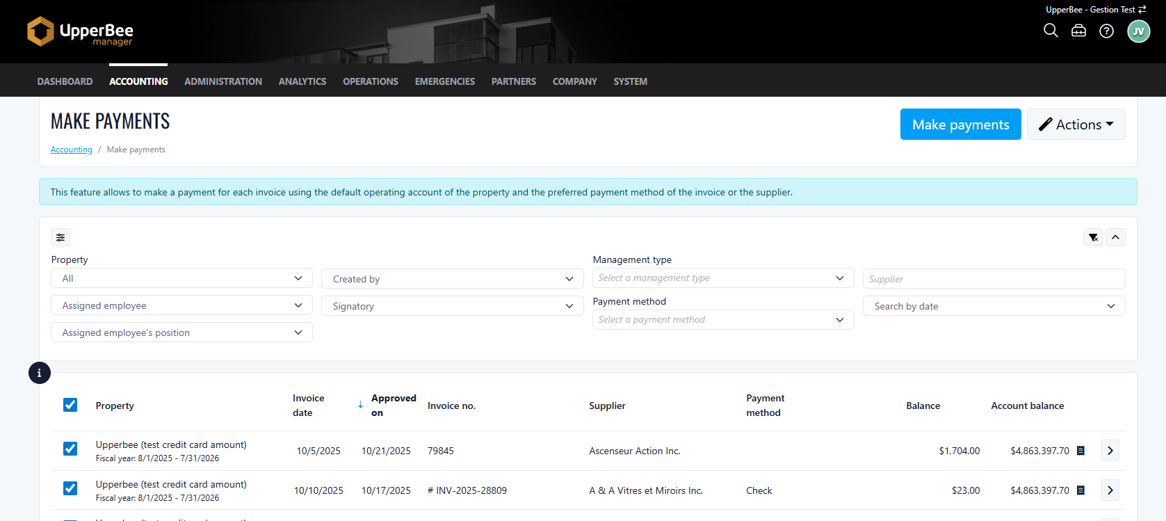Image resolution: width=1166 pixels, height=521 pixels.
Task: Open the Property dropdown showing All
Action: point(181,278)
